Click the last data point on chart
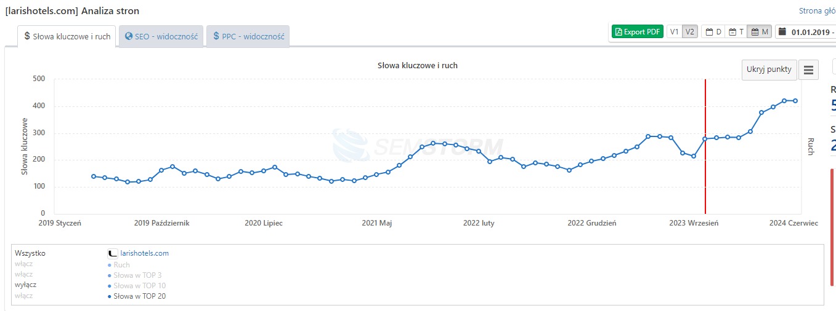 coord(795,101)
